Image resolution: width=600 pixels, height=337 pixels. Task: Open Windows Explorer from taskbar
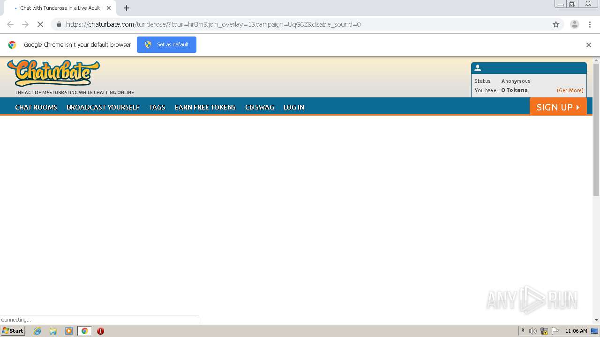(53, 331)
